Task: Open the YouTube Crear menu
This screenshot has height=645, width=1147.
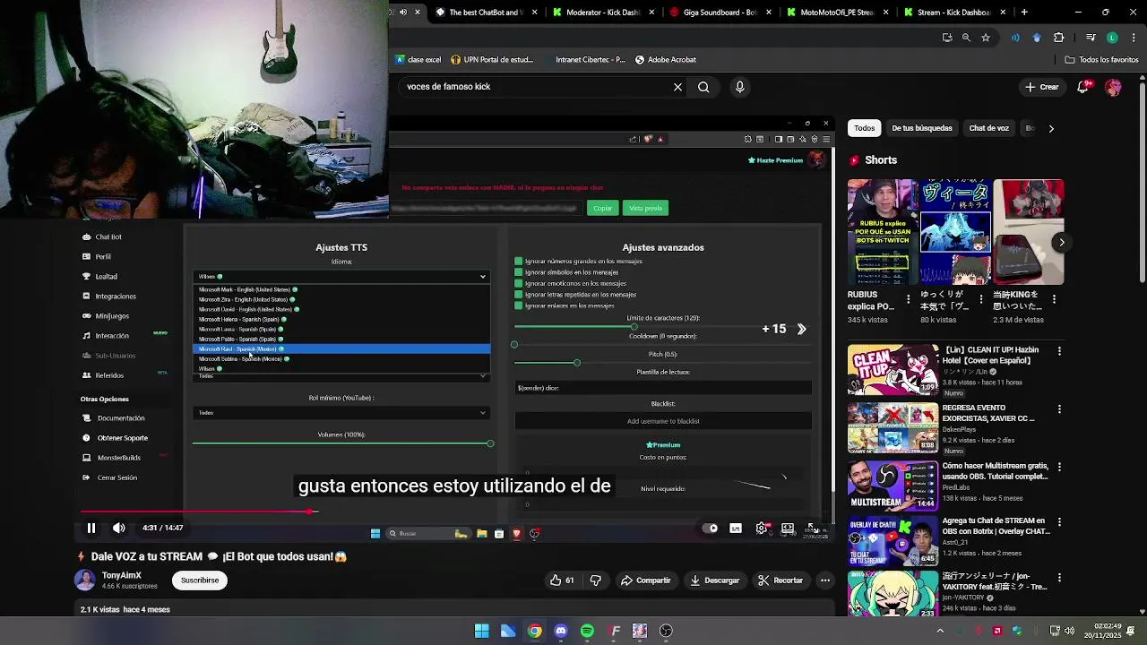Action: 1042,87
